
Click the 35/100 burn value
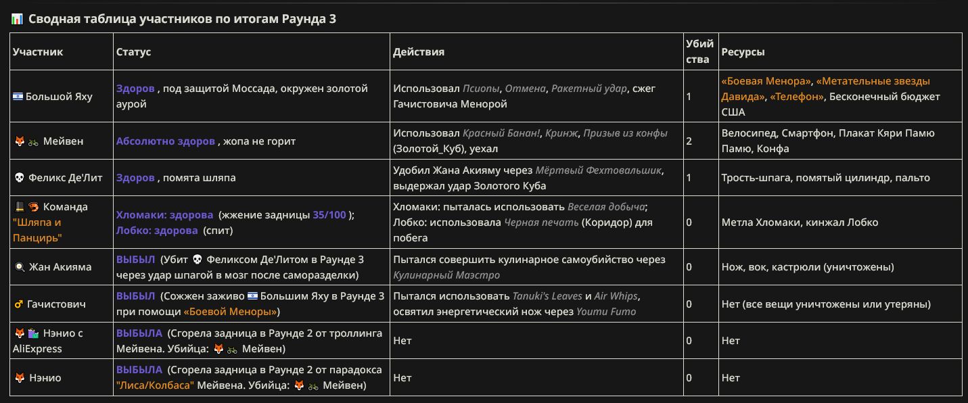point(329,215)
